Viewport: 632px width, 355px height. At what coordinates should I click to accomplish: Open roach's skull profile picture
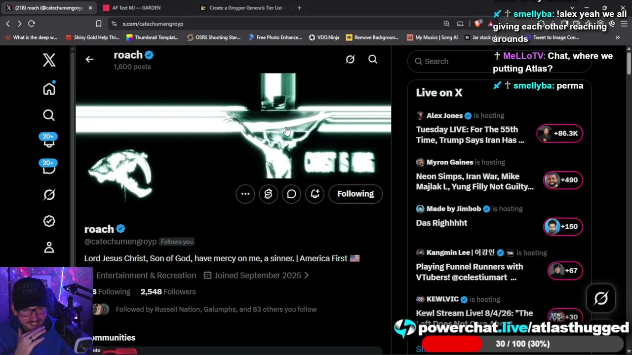120,176
